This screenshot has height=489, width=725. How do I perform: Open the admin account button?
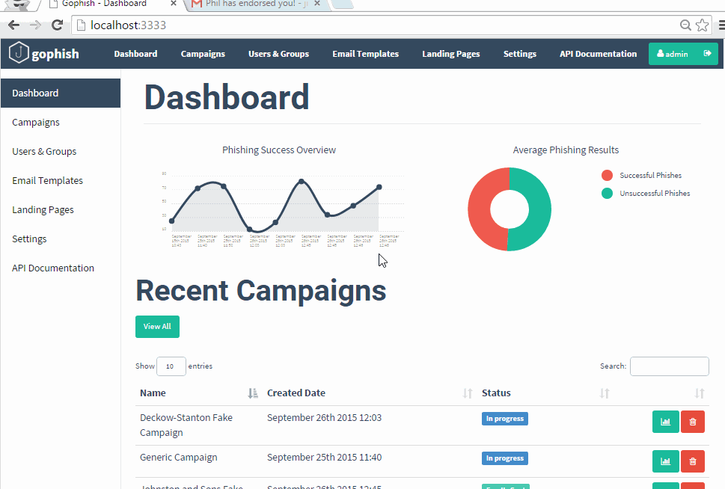tap(673, 54)
